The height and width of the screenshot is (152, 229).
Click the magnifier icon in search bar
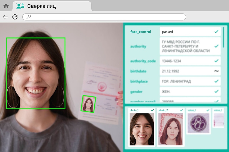click(x=28, y=17)
